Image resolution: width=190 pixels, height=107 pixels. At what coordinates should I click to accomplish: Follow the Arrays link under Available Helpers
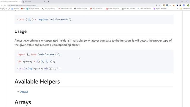[24, 92]
